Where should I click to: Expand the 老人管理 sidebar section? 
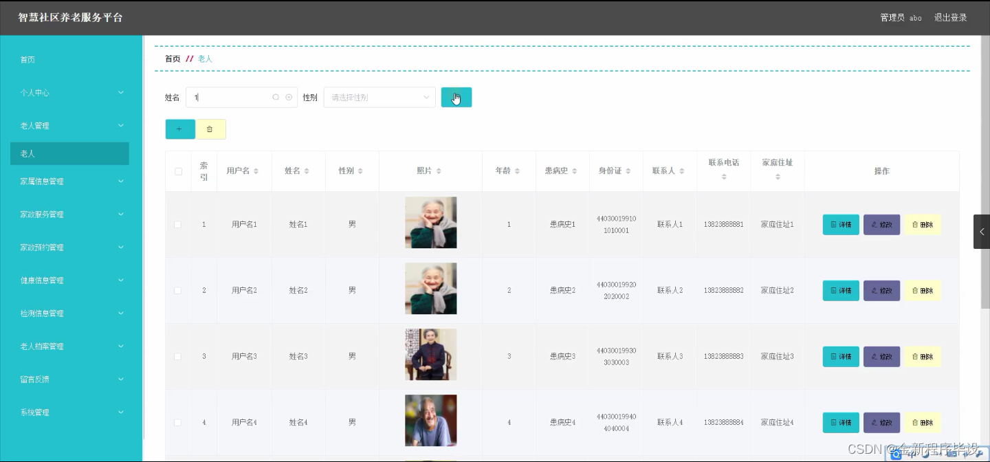point(35,125)
